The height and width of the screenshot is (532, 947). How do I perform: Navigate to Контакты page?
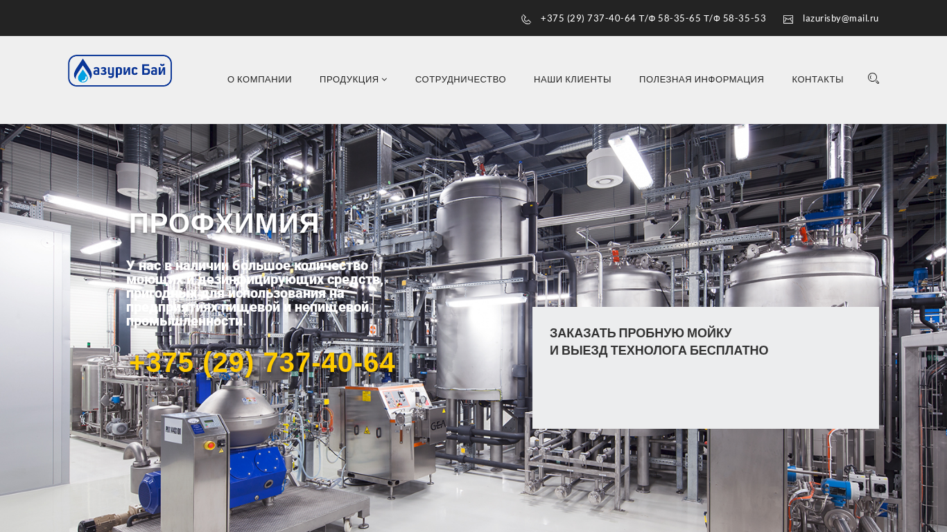coord(817,80)
